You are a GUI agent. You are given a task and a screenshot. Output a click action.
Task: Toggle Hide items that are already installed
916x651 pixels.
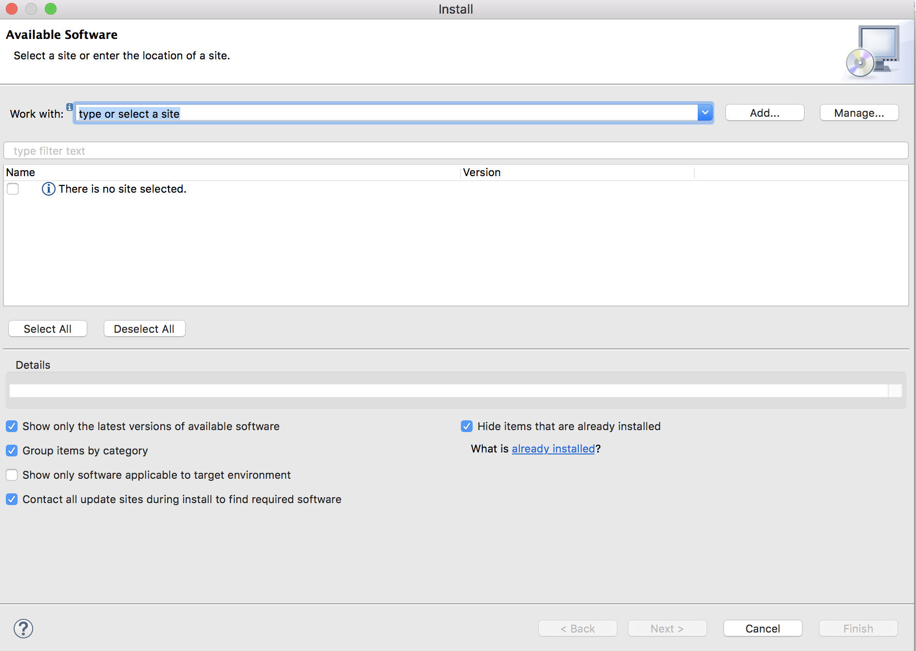coord(467,427)
